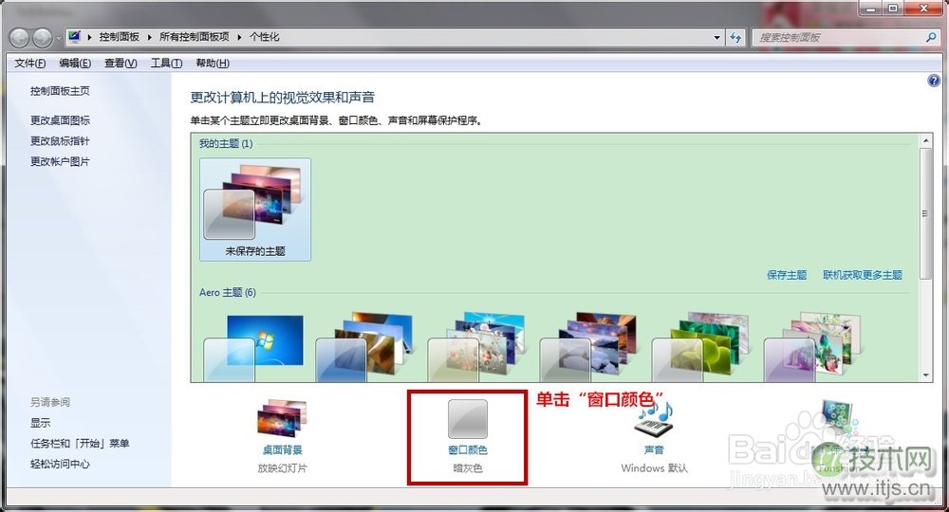Click the 声音 link text
The width and height of the screenshot is (949, 512).
pos(654,449)
